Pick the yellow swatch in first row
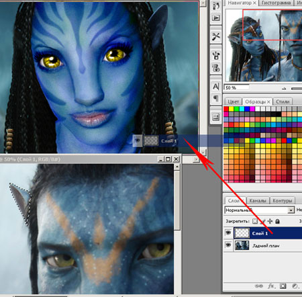This screenshot has height=297, width=302. (232, 109)
